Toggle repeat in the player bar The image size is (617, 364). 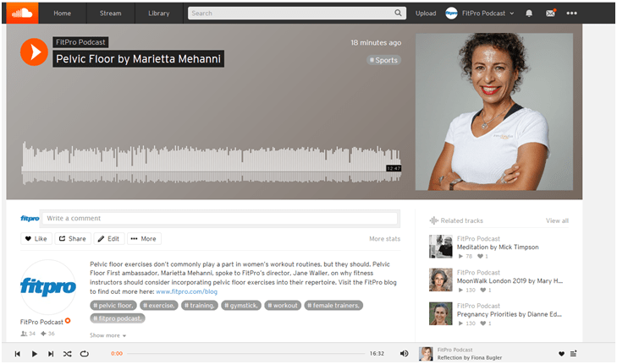(84, 353)
